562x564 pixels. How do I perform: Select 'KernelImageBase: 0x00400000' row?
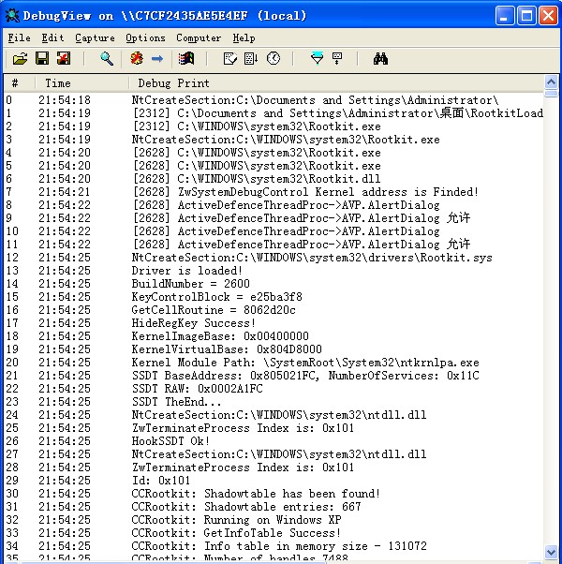point(274,336)
